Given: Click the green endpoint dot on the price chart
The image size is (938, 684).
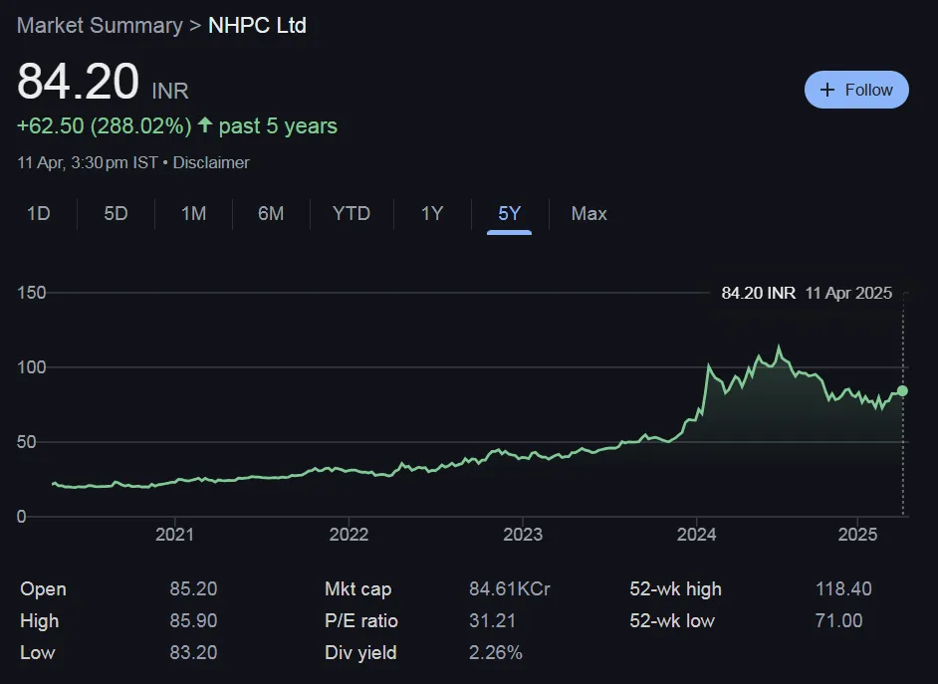Looking at the screenshot, I should click(902, 390).
